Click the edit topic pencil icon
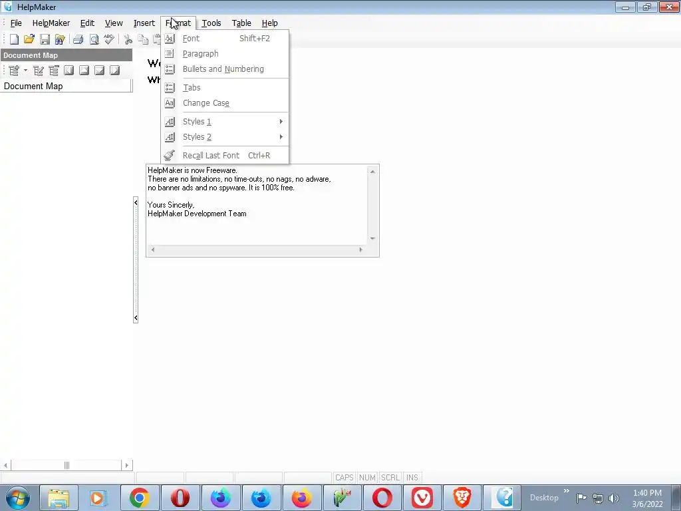 [x=39, y=71]
